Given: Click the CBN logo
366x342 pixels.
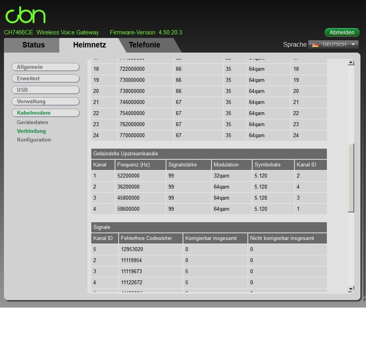Looking at the screenshot, I should point(25,15).
